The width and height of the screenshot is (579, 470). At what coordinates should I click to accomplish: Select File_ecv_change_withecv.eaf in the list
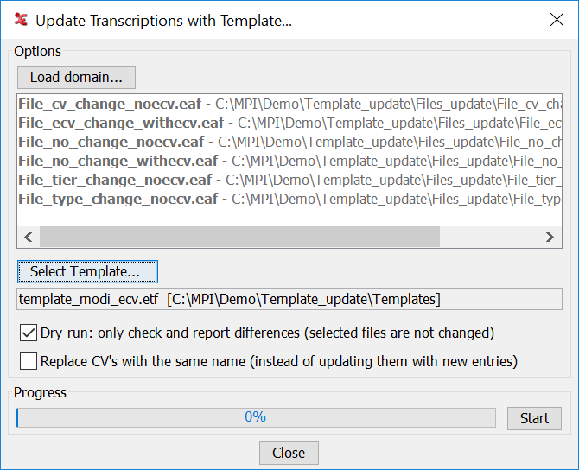[x=120, y=123]
